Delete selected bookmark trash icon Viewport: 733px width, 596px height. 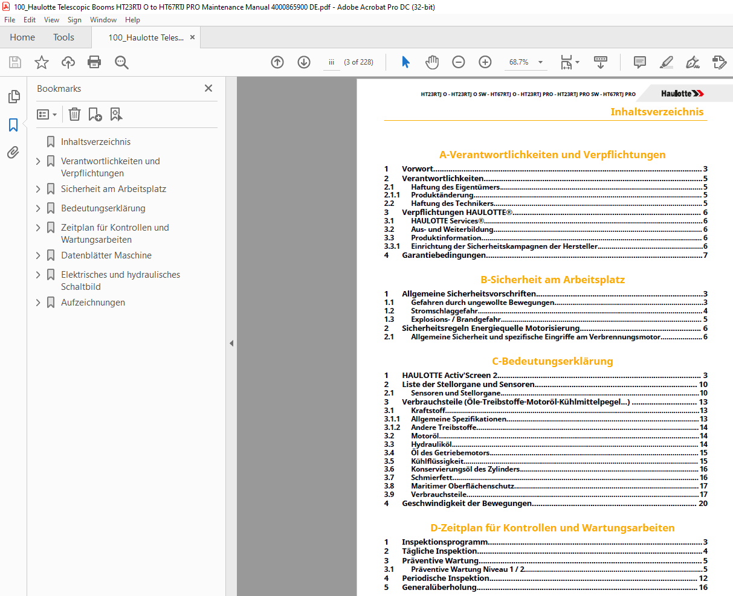(74, 114)
